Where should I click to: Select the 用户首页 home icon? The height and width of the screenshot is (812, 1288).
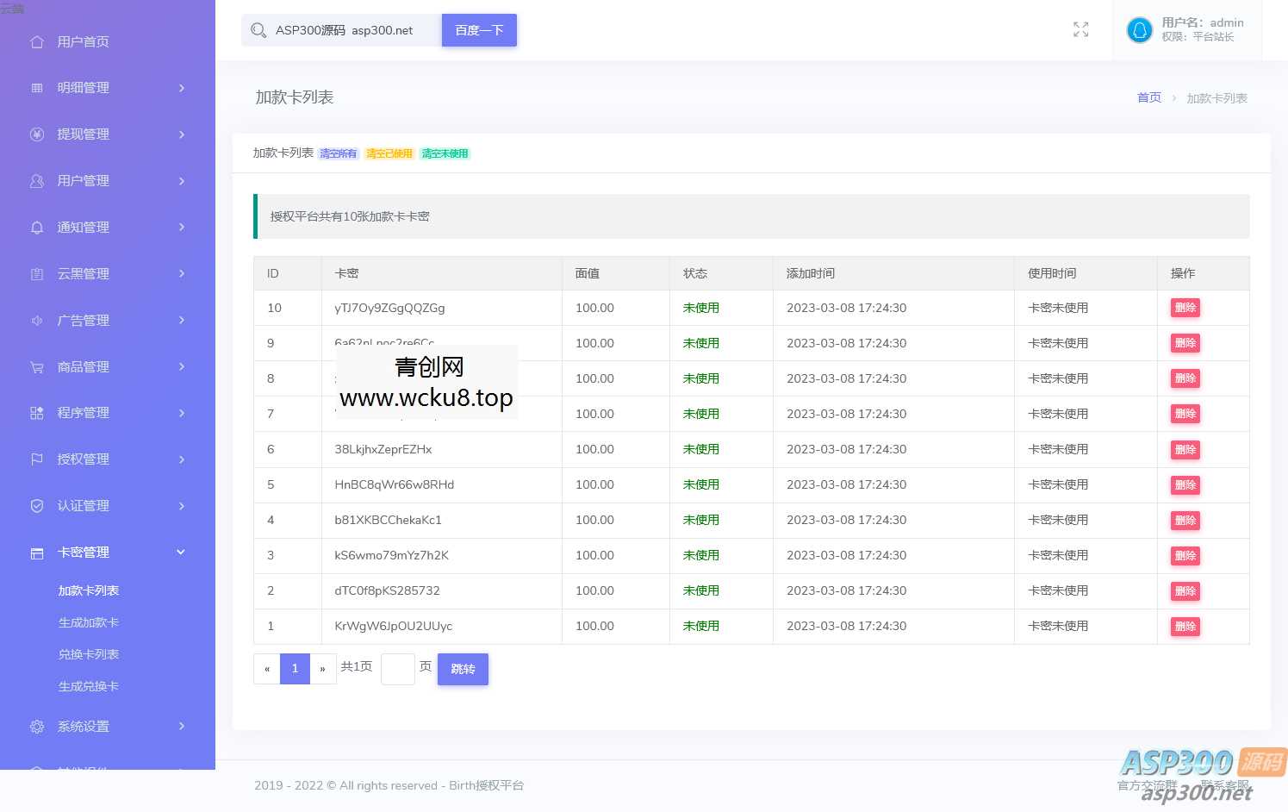[37, 41]
